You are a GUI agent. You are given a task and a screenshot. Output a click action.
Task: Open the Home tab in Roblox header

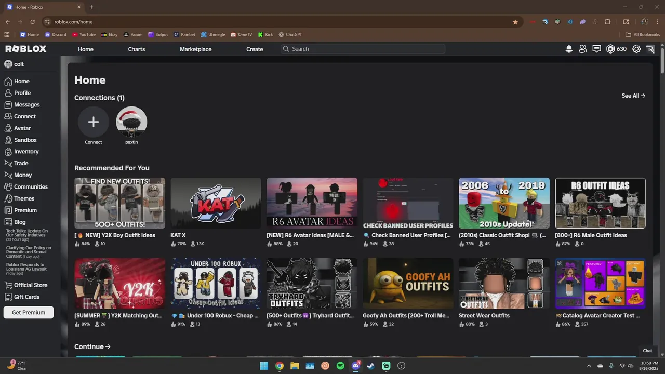pos(86,49)
